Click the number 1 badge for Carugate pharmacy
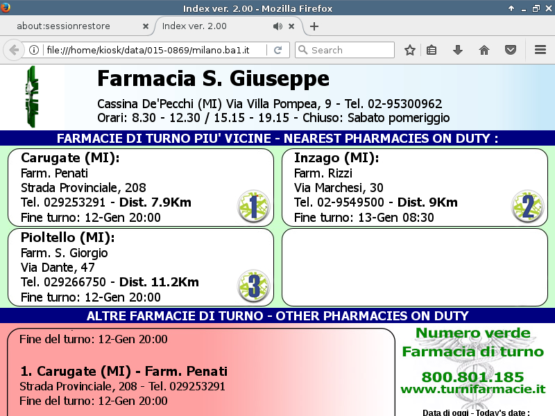This screenshot has width=555, height=416. click(x=253, y=206)
